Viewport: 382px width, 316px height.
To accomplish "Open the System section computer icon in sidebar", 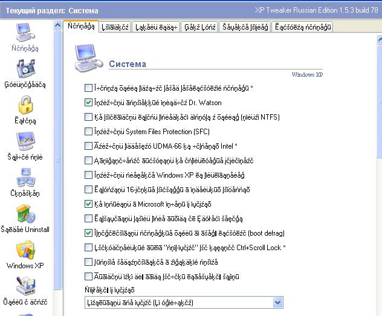I will (x=25, y=32).
